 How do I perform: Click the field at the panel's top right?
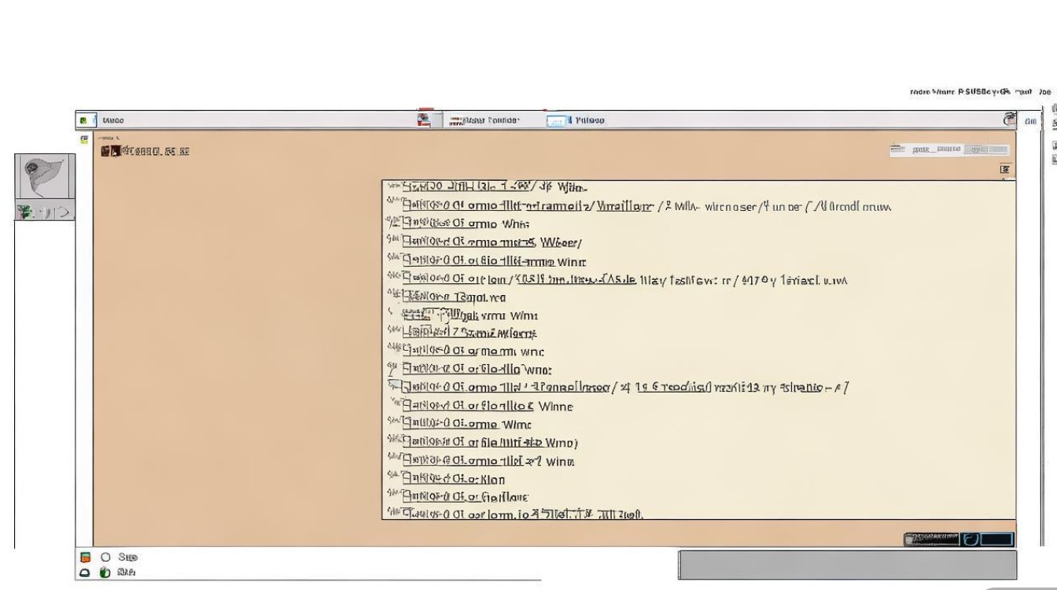(x=949, y=149)
